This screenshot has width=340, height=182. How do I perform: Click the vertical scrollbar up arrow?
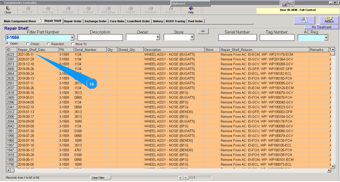333,50
